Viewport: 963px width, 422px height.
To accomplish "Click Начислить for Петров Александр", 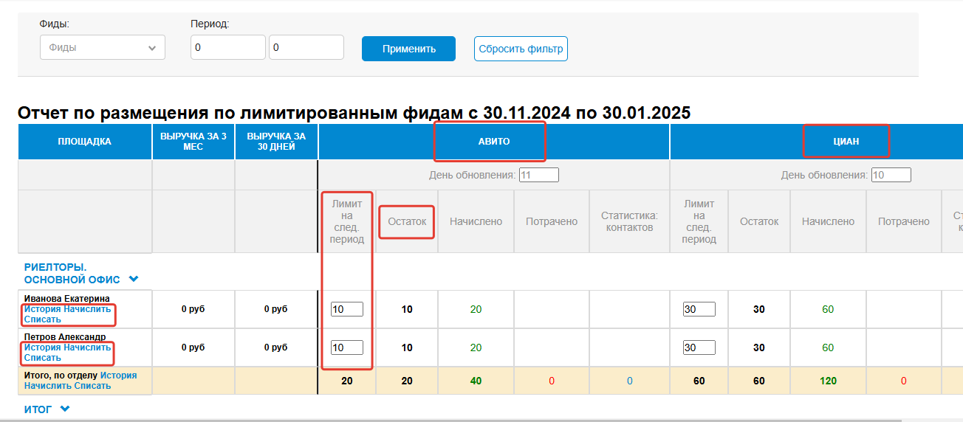I will tap(87, 347).
